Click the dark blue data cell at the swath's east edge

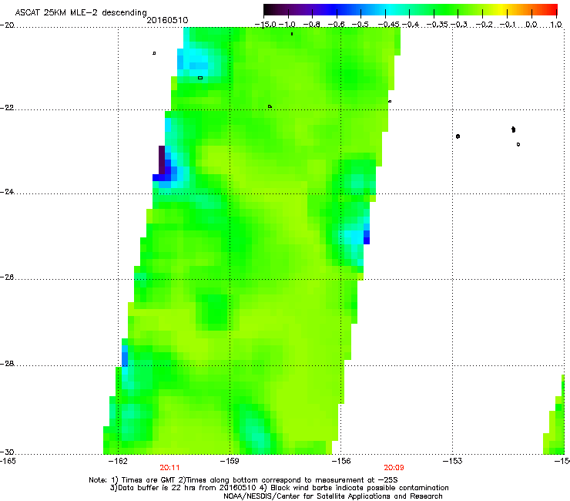point(367,240)
